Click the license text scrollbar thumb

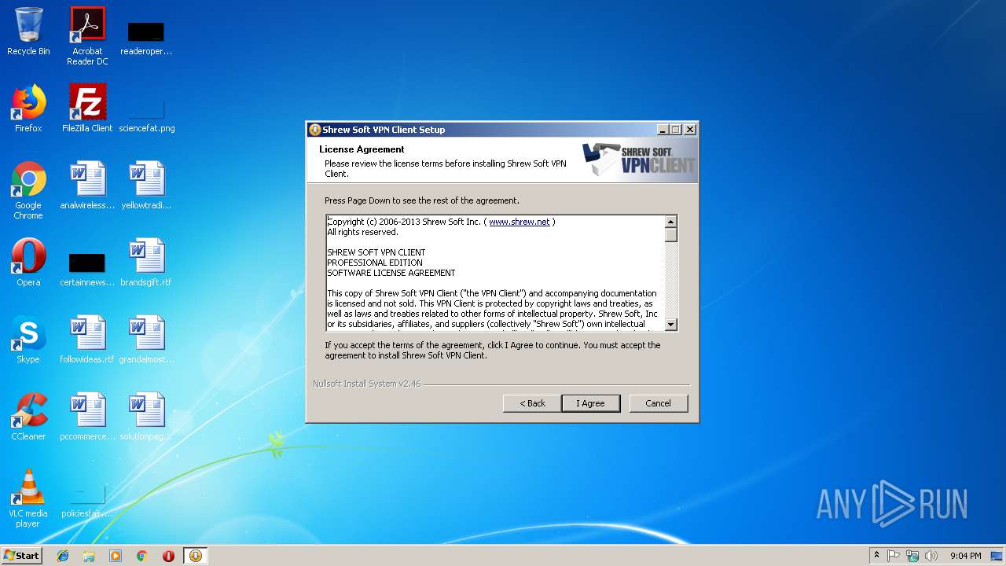[x=671, y=234]
